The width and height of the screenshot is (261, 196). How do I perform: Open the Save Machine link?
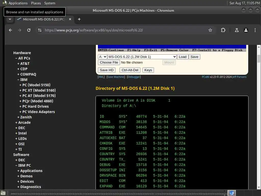point(116,77)
